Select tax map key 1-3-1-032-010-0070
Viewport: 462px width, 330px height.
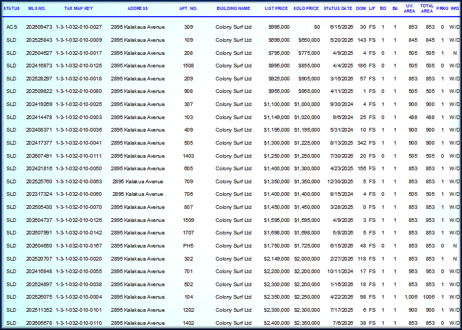(x=78, y=207)
